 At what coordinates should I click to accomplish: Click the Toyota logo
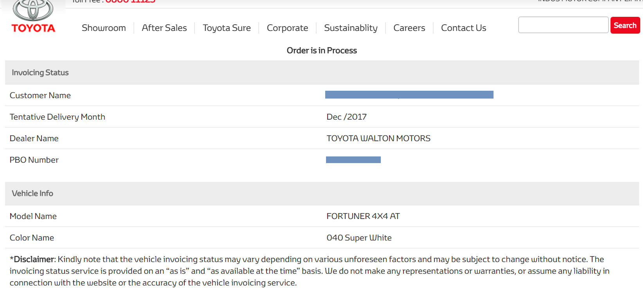click(x=33, y=16)
